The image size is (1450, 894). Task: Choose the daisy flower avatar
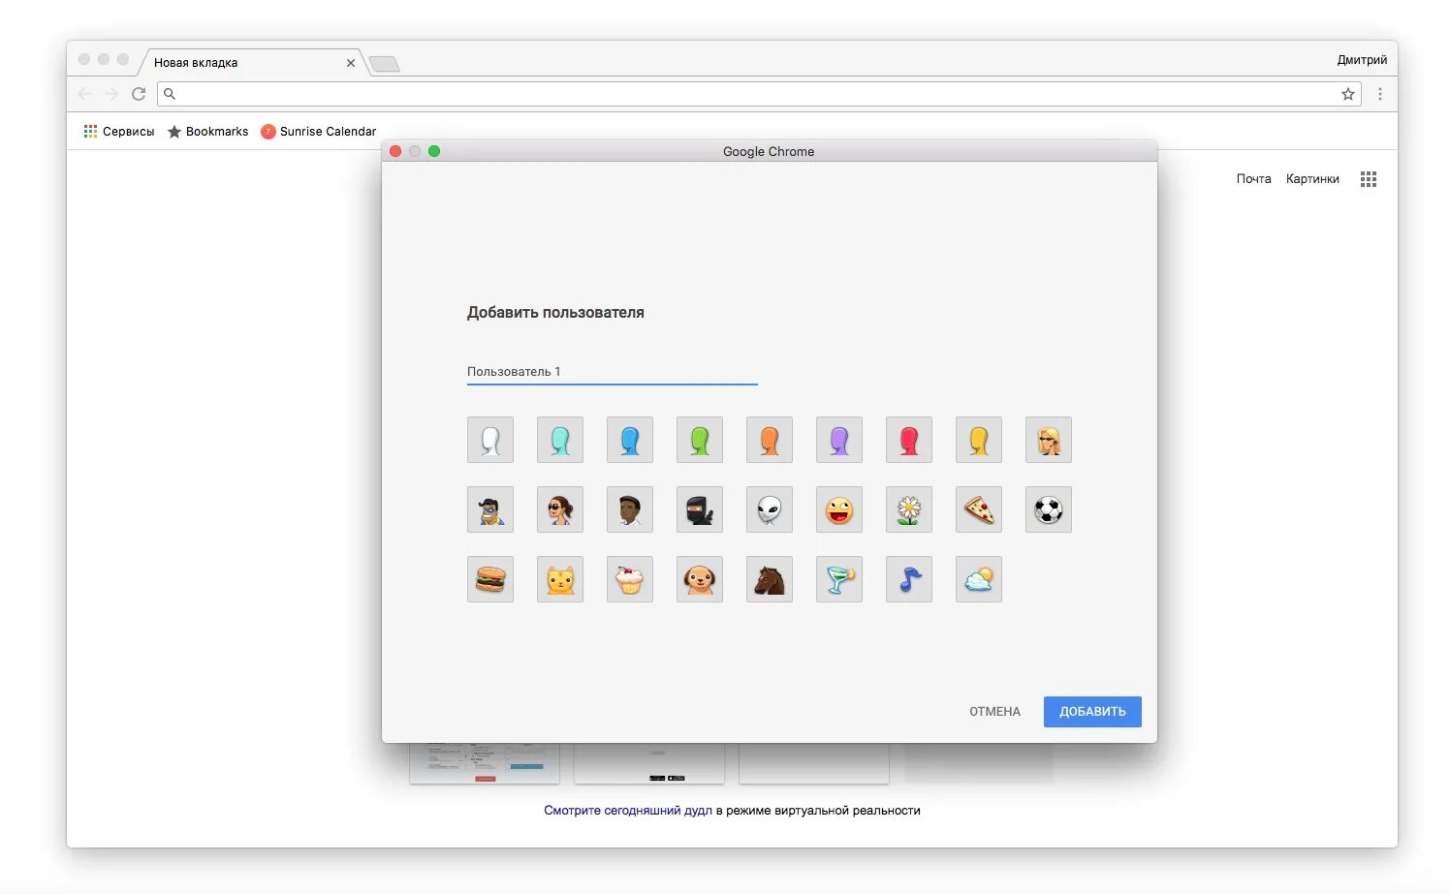coord(909,509)
